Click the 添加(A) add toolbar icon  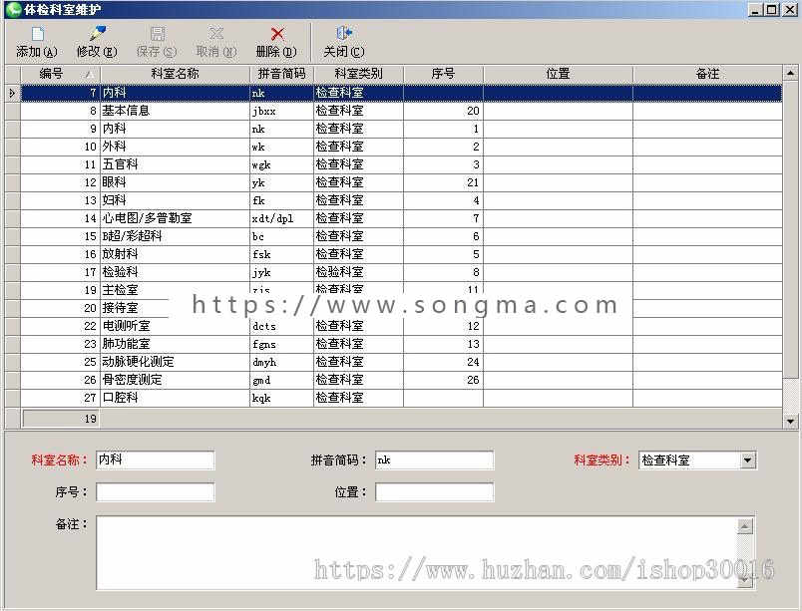click(x=37, y=34)
